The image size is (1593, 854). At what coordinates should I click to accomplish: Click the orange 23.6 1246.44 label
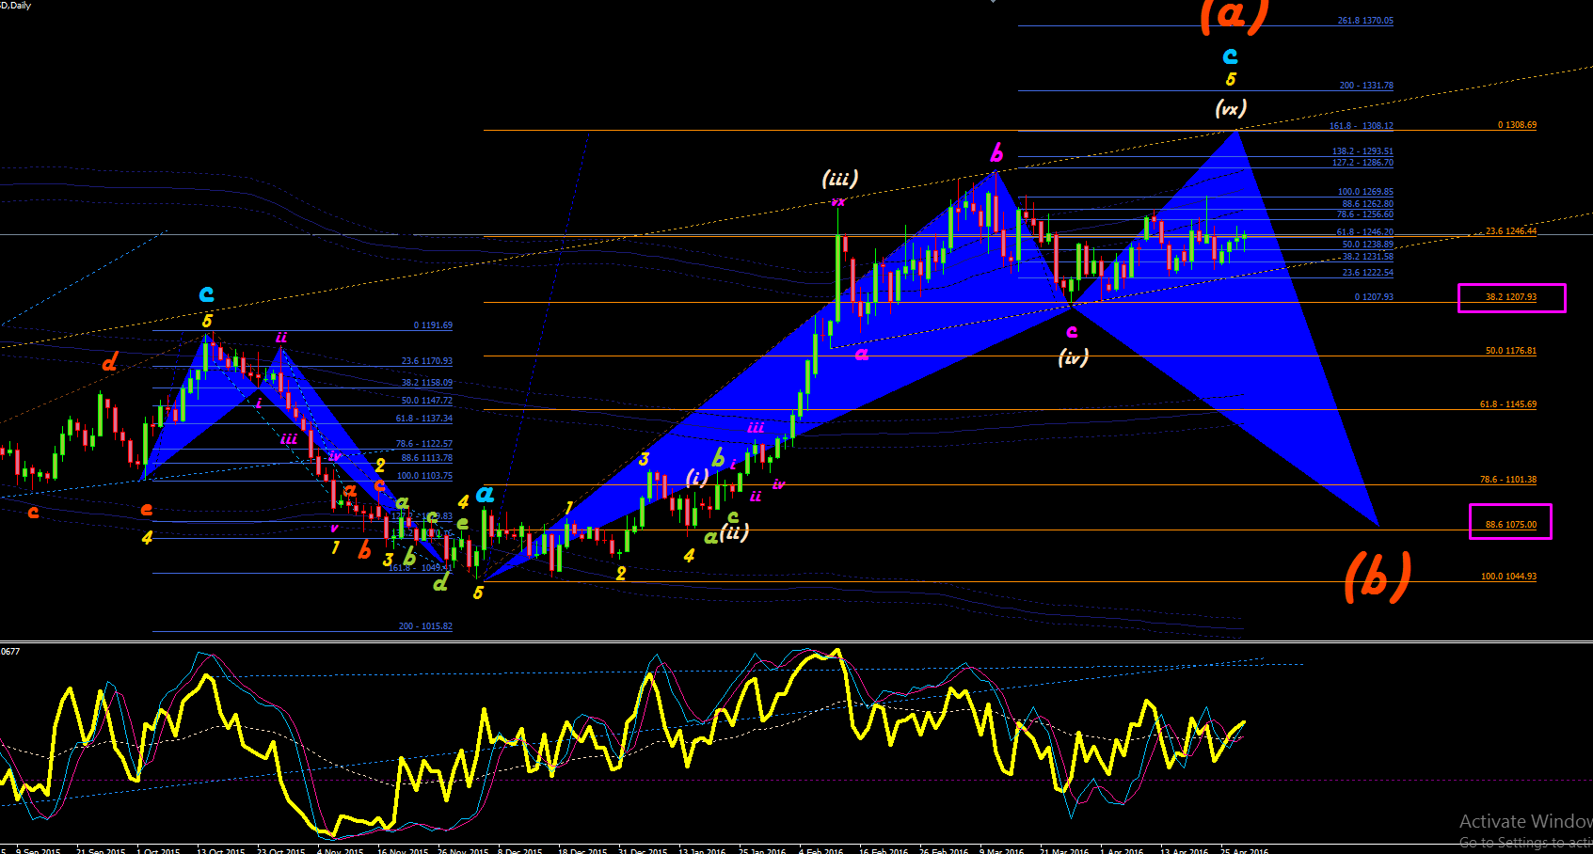tap(1511, 231)
